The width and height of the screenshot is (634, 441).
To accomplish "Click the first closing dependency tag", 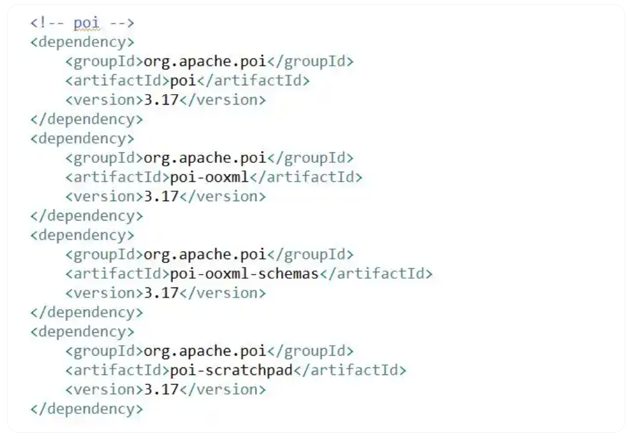I will [86, 119].
